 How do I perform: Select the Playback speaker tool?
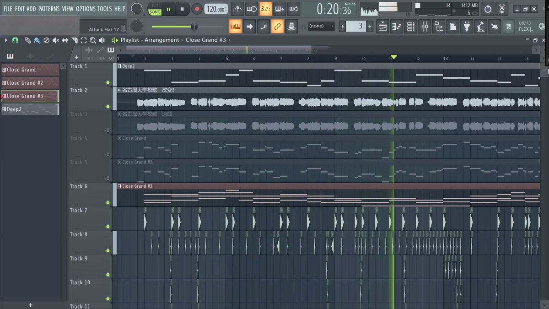coord(102,40)
